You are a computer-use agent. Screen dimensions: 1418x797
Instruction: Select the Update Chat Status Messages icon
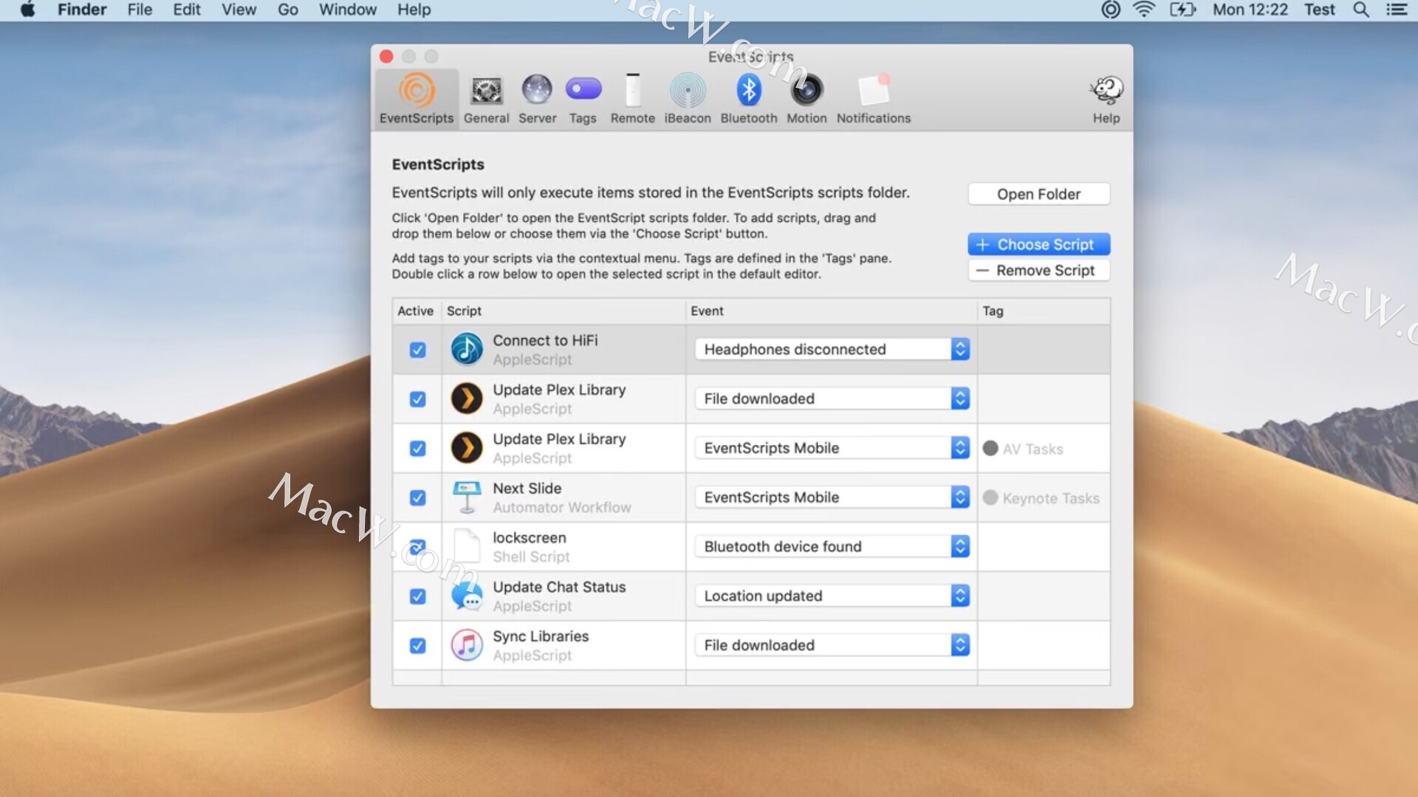(x=467, y=596)
